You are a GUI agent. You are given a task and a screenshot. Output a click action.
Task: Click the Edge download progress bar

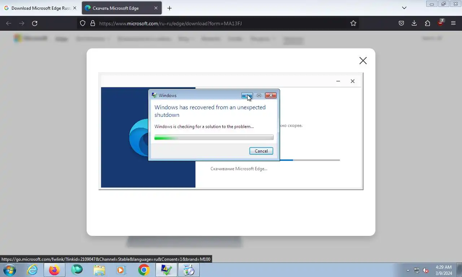[x=310, y=160]
